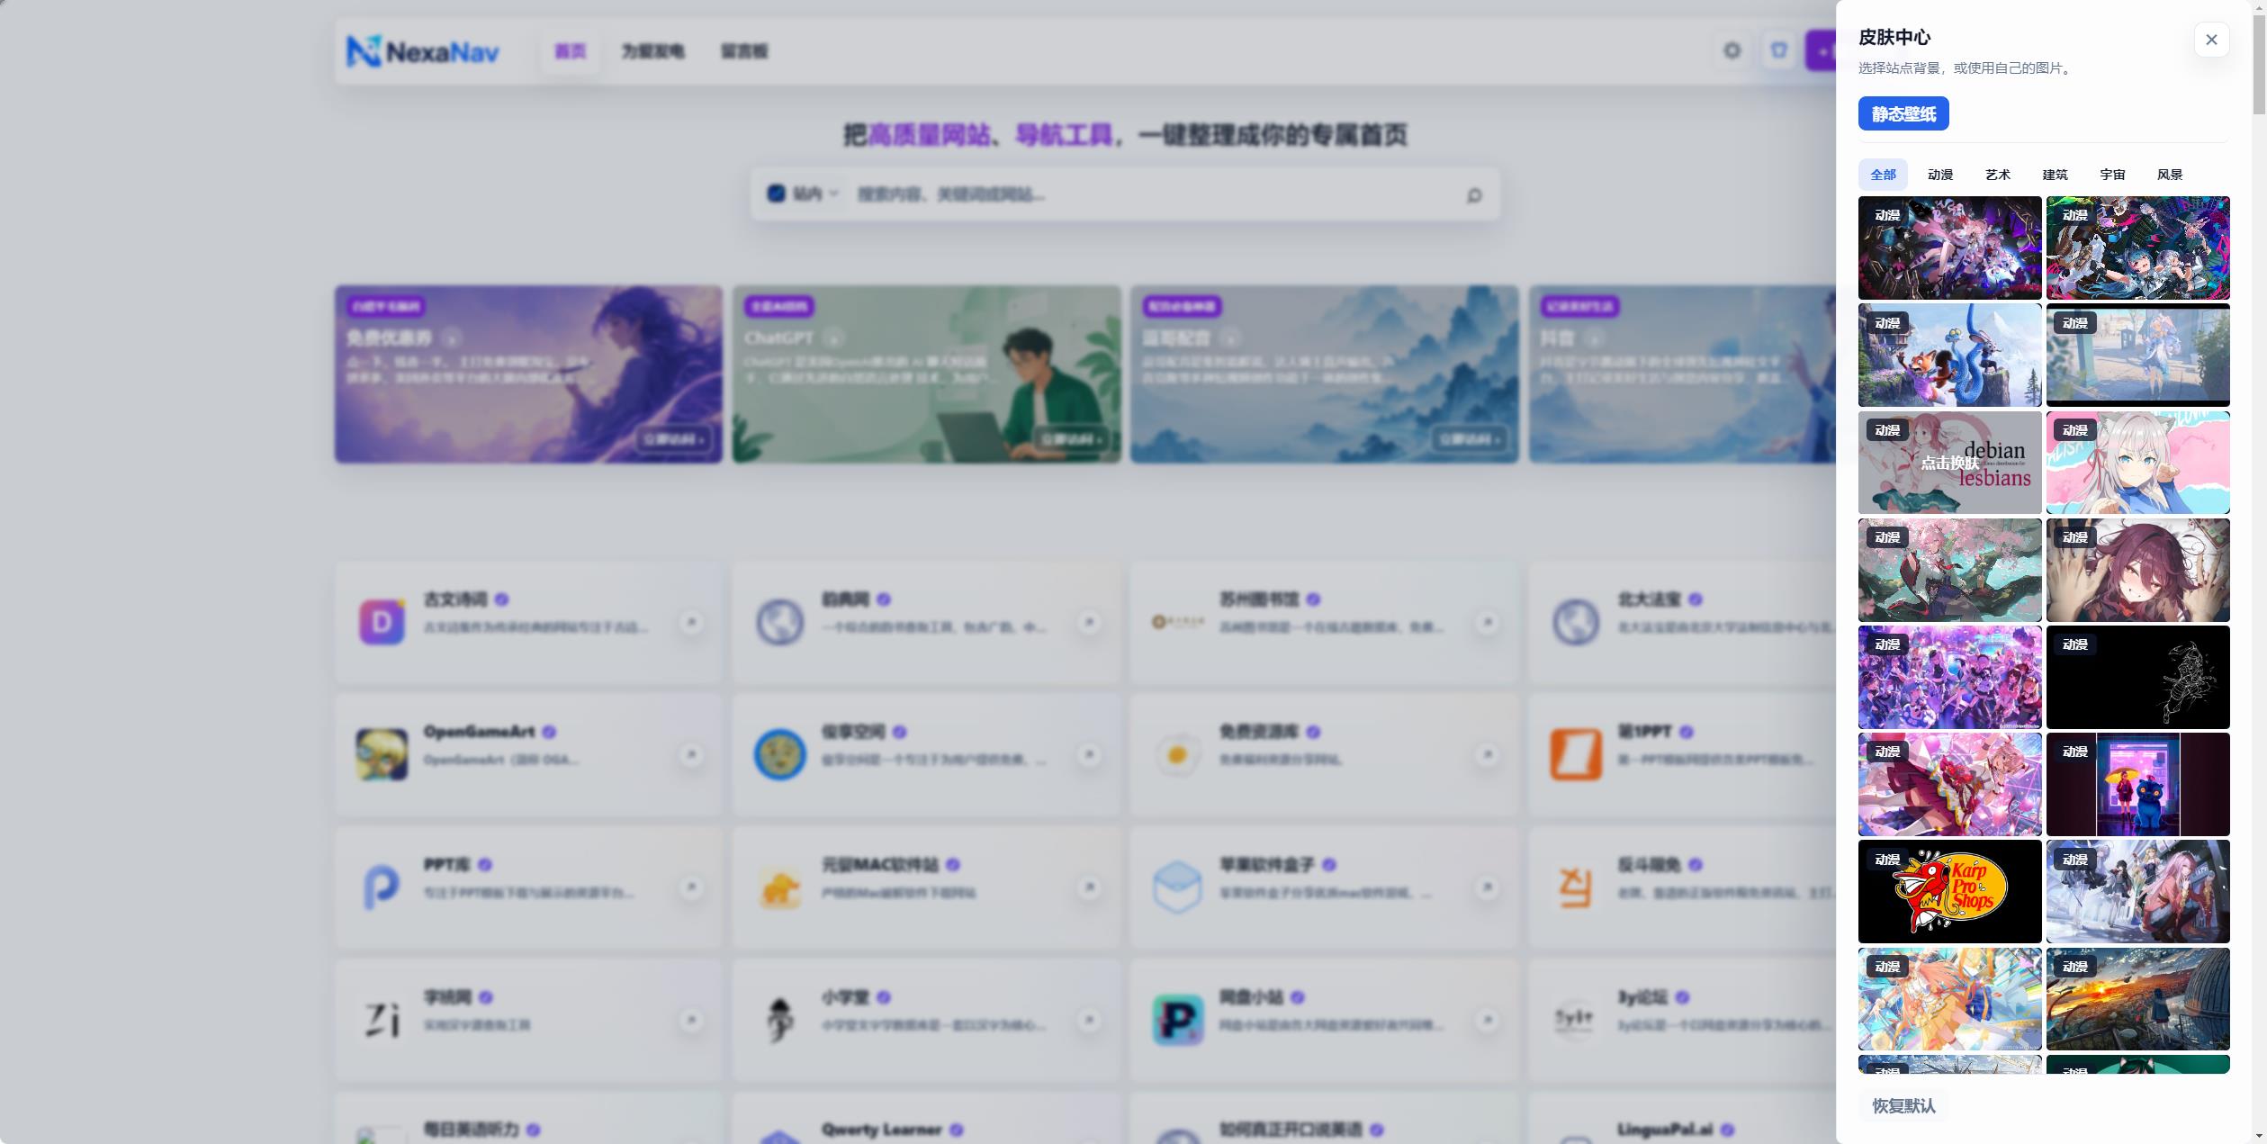Switch to the 全部 category tab
Image resolution: width=2267 pixels, height=1144 pixels.
(1883, 175)
